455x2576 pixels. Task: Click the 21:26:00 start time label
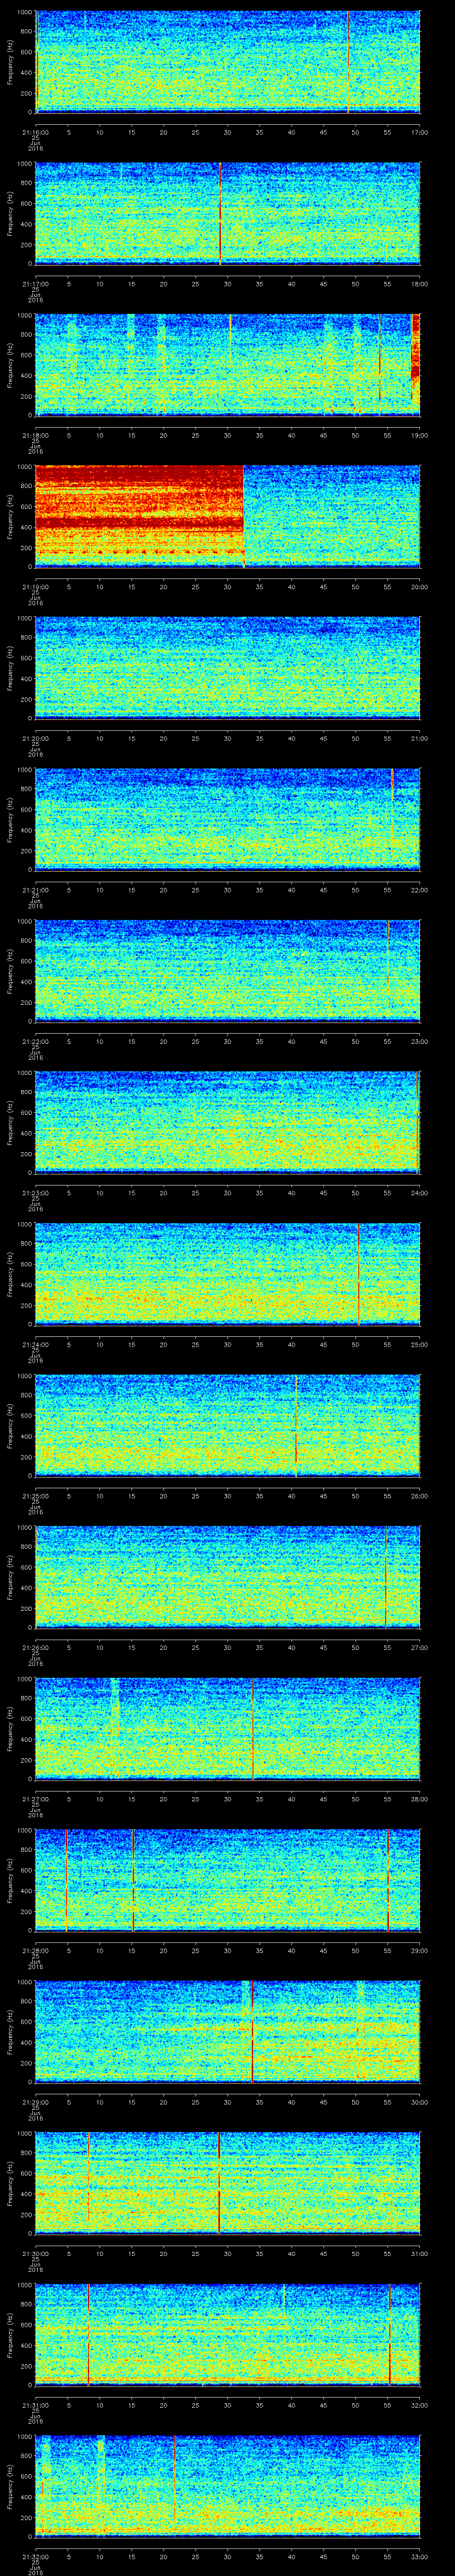(x=35, y=1647)
